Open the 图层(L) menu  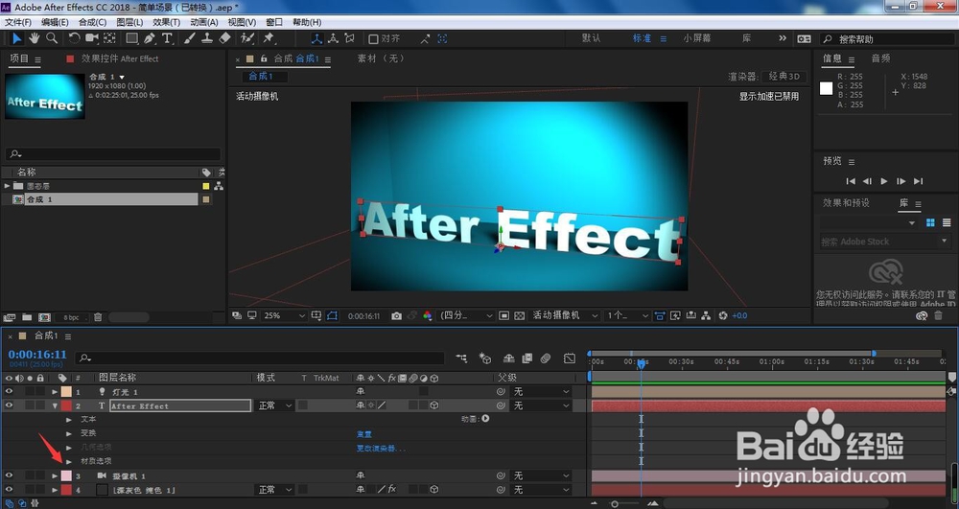[x=129, y=22]
